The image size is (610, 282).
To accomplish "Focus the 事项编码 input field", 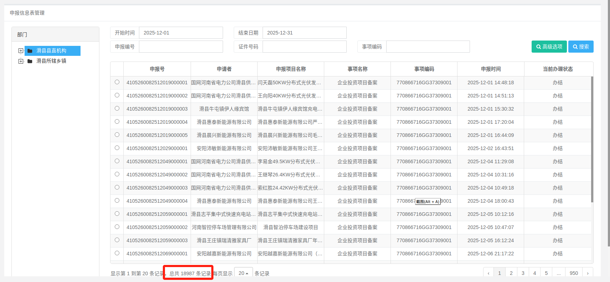I will click(x=428, y=47).
